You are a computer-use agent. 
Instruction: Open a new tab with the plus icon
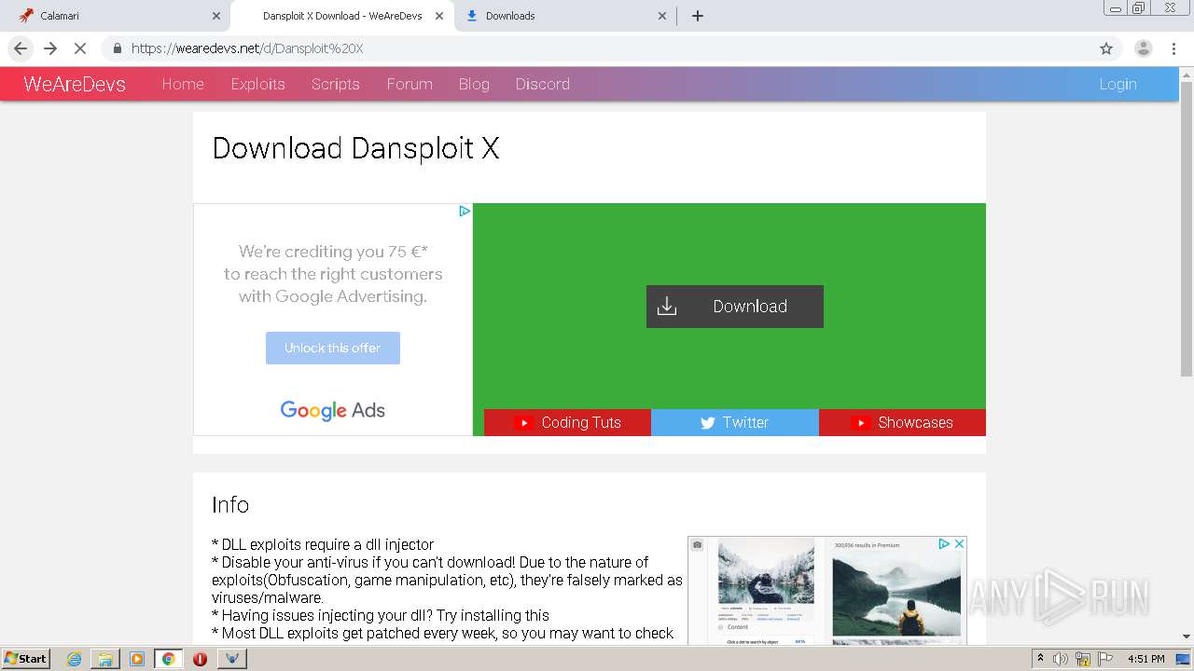point(697,16)
